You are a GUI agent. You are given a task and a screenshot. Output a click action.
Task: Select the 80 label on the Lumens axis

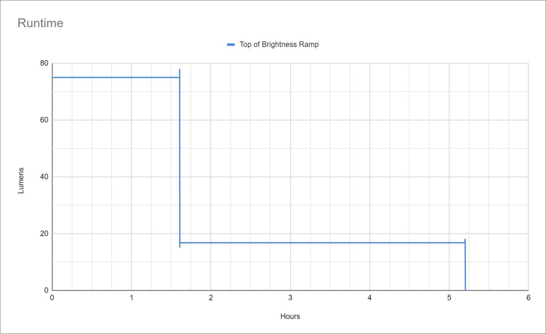click(44, 63)
